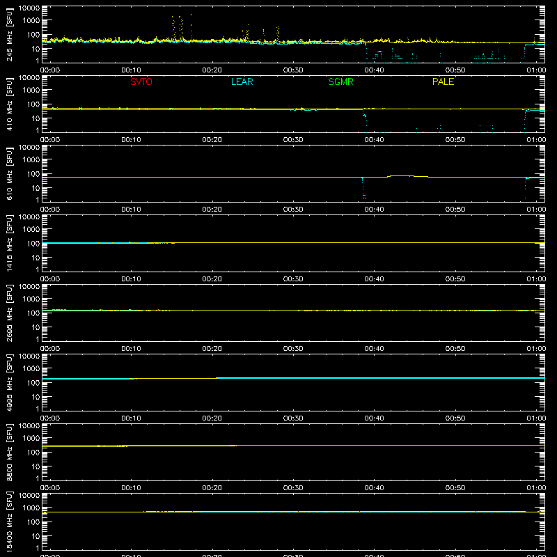Click the 00:00 time label of the 1415 MHz plot

pyautogui.click(x=50, y=279)
